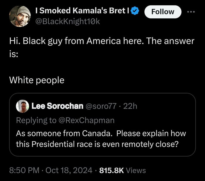
Task: Open the three-dot more options menu
Action: click(191, 12)
